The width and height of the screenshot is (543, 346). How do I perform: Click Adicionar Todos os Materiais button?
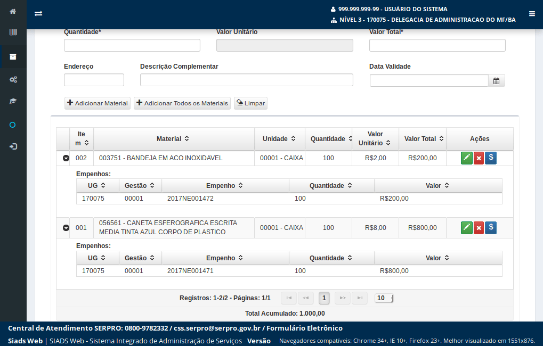tap(182, 103)
